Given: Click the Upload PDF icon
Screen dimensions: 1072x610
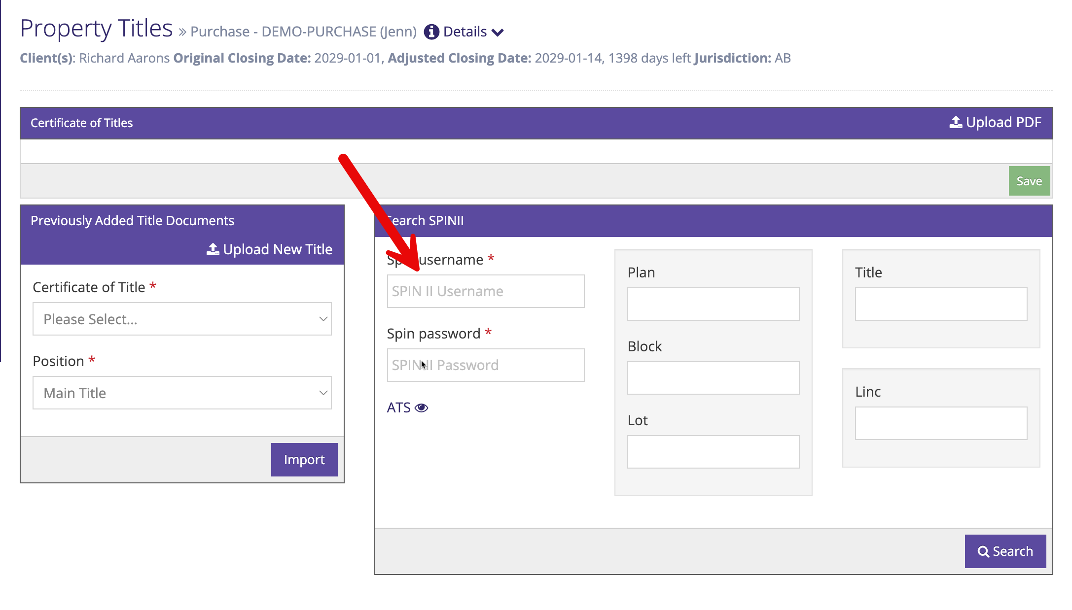Looking at the screenshot, I should pyautogui.click(x=955, y=122).
